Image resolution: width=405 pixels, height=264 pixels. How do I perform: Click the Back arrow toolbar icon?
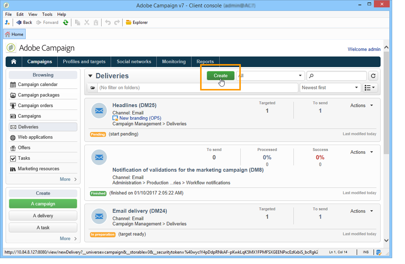19,22
